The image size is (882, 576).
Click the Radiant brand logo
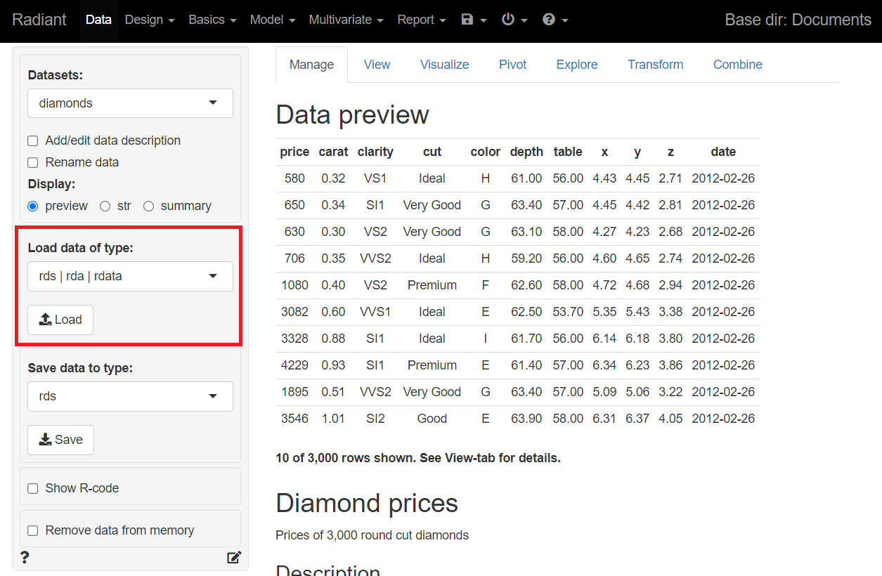39,20
